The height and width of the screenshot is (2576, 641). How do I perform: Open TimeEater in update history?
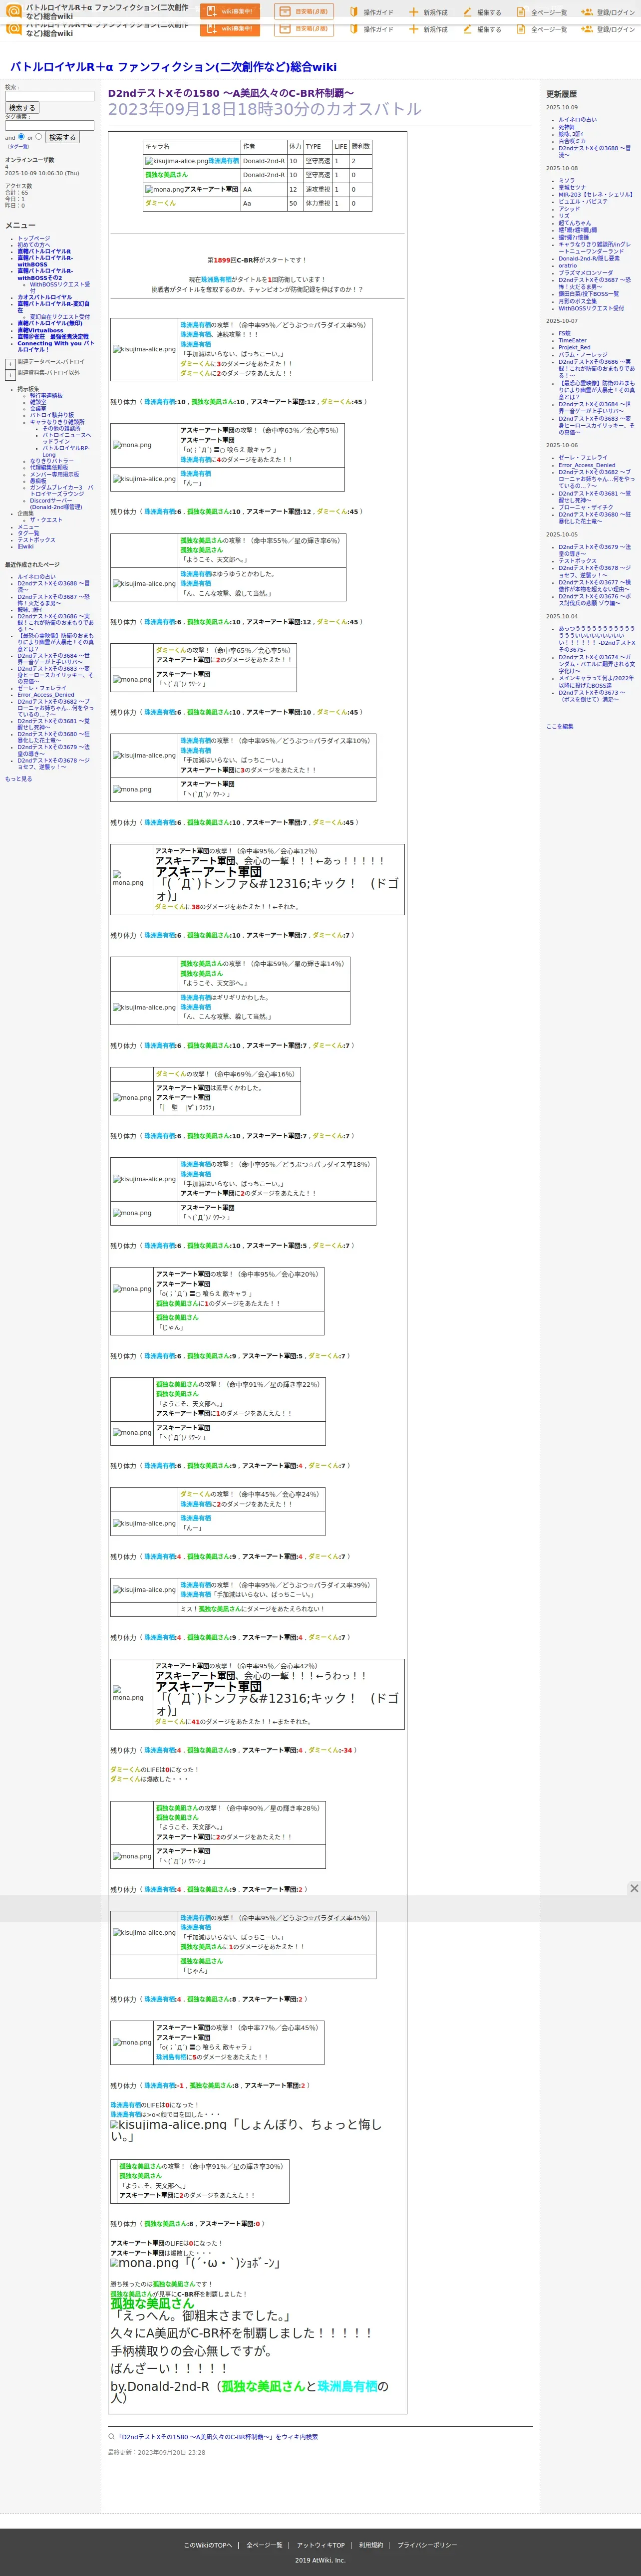click(573, 341)
